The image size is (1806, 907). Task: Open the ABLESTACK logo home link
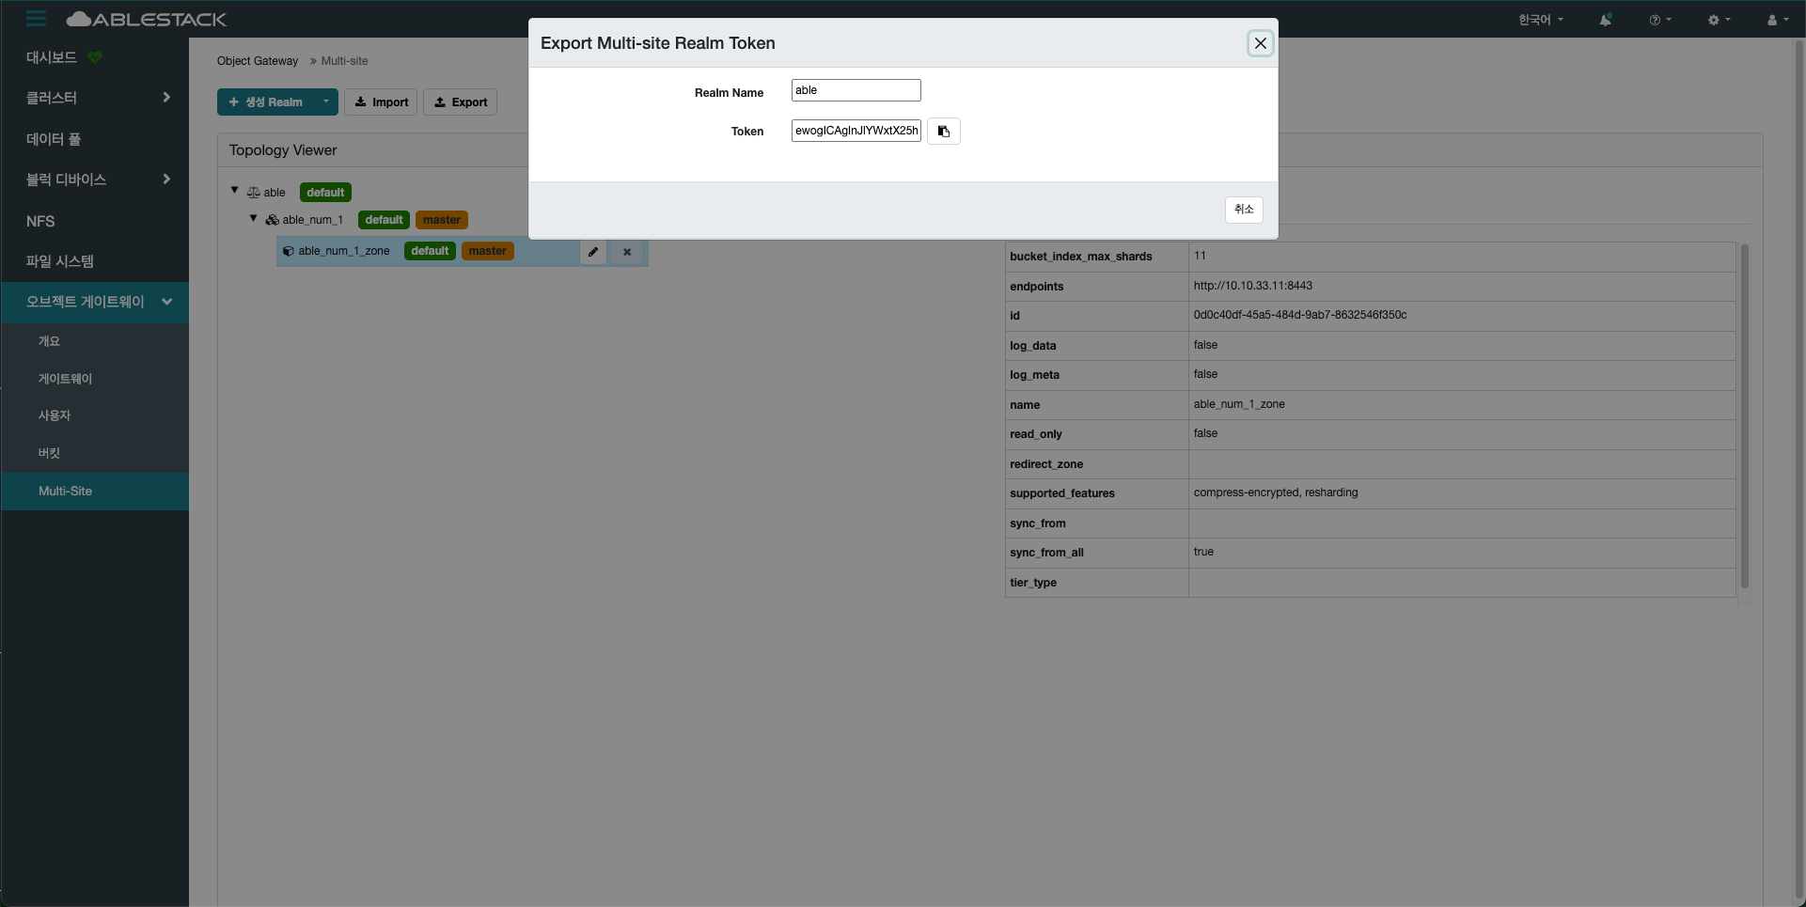point(147,19)
